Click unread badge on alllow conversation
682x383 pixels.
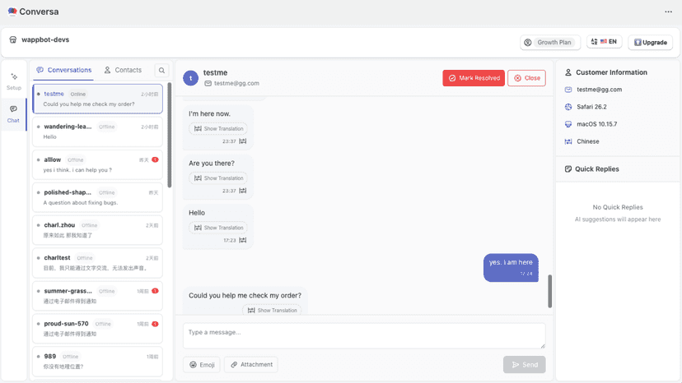click(x=155, y=159)
